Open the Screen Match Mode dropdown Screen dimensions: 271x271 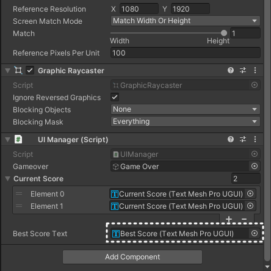click(186, 21)
